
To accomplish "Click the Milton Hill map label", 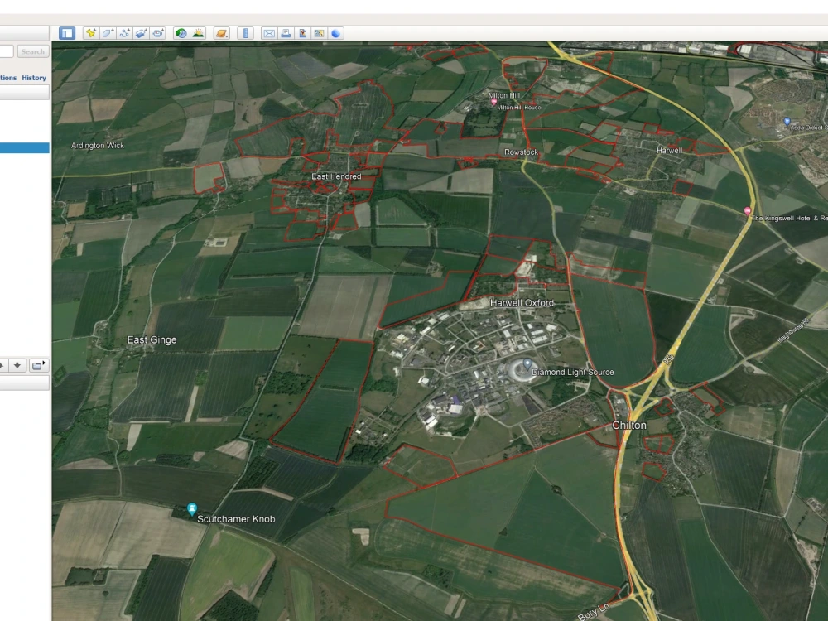I will pos(504,95).
